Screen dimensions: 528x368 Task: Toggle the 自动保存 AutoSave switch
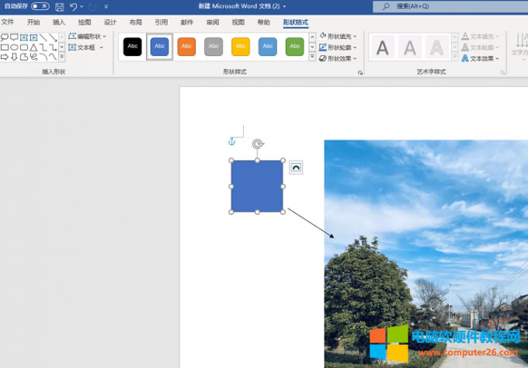click(40, 6)
